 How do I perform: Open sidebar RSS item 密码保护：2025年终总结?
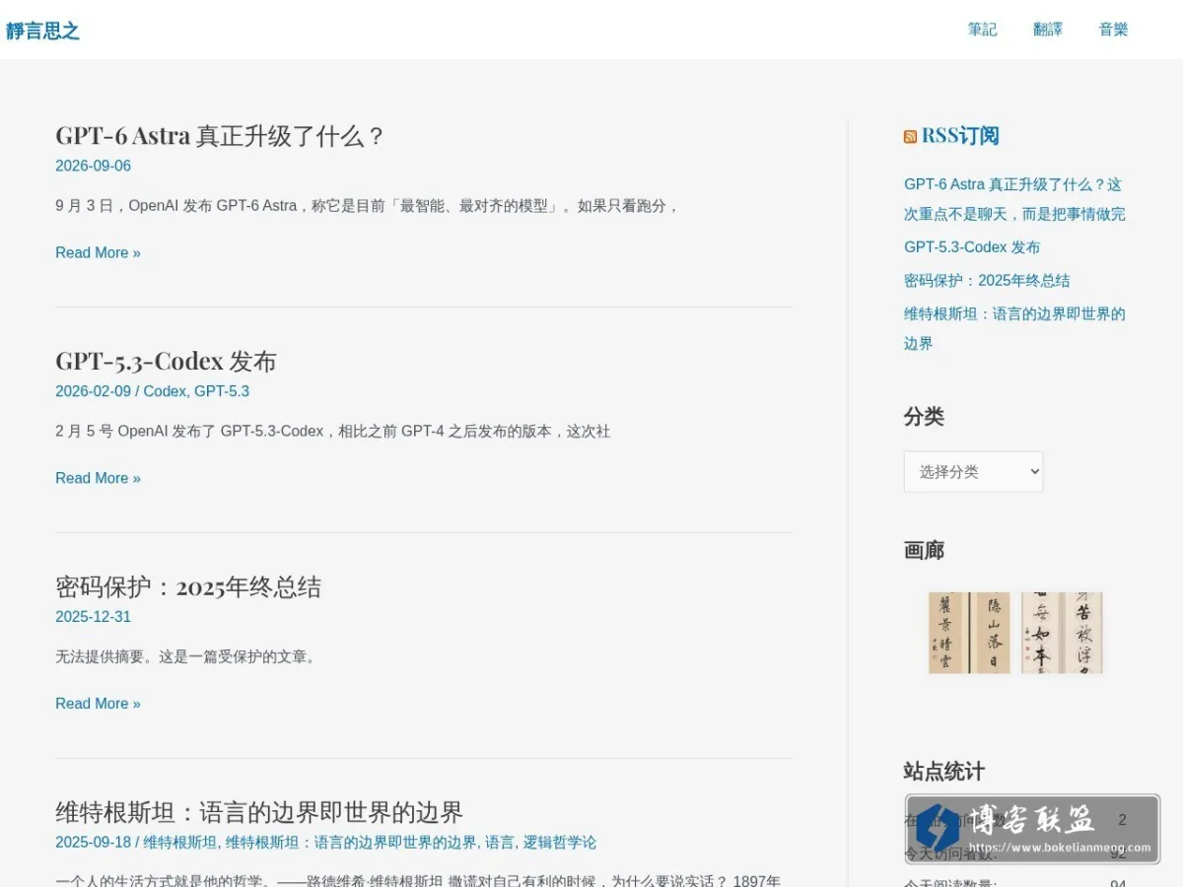(987, 281)
